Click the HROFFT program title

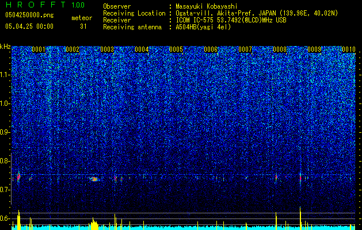point(35,5)
